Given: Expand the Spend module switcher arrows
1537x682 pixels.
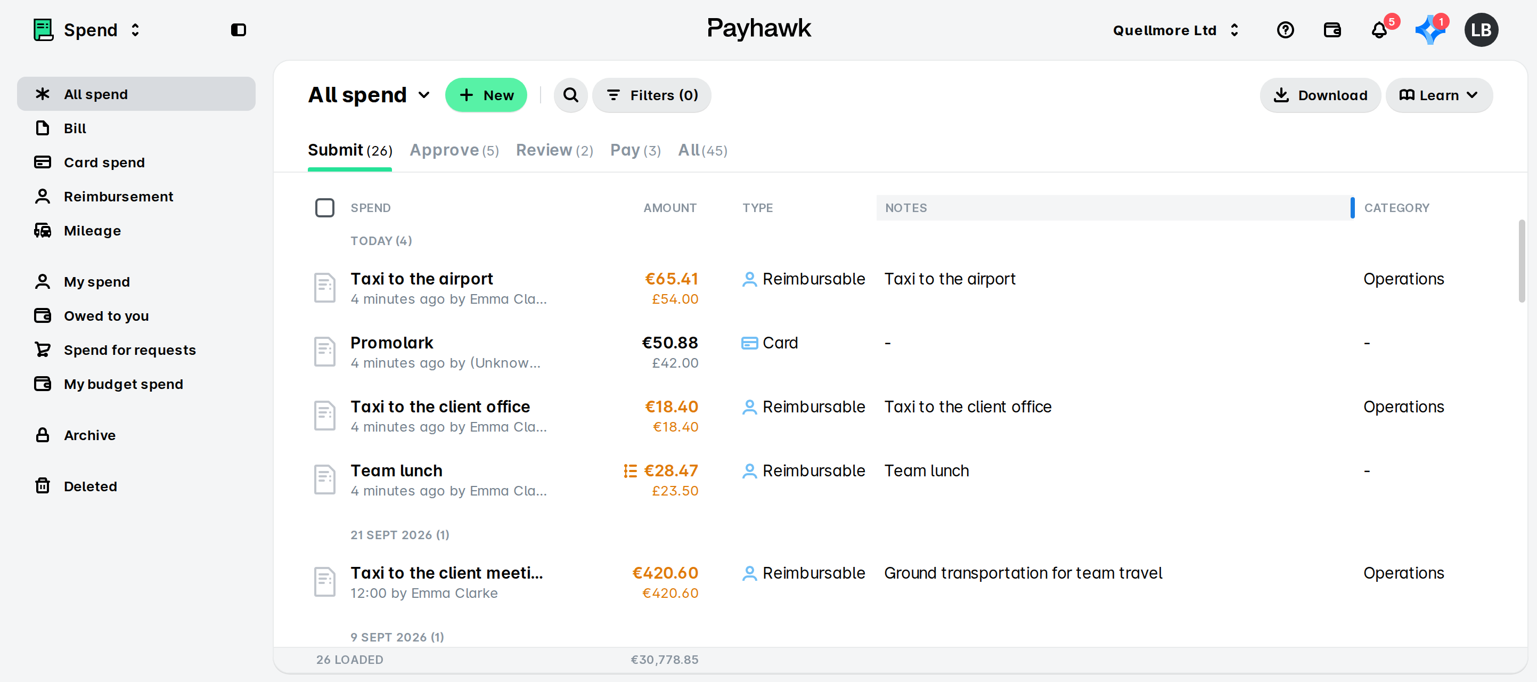Looking at the screenshot, I should 135,30.
